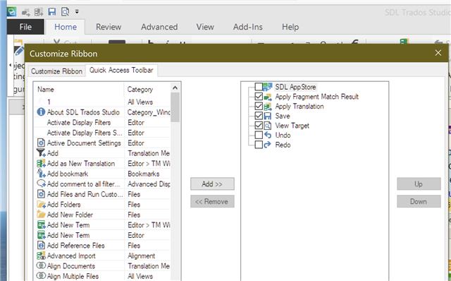Select the Align Documents icon
451x281 pixels.
tap(41, 265)
